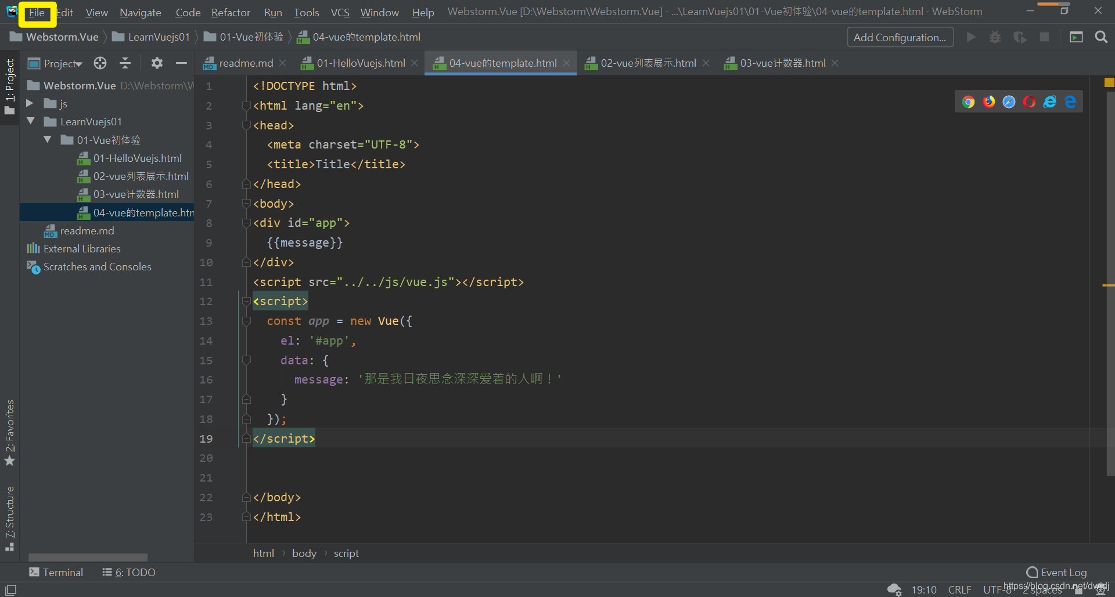Open the Event Log
Screen dimensions: 1115x597
pos(1056,572)
